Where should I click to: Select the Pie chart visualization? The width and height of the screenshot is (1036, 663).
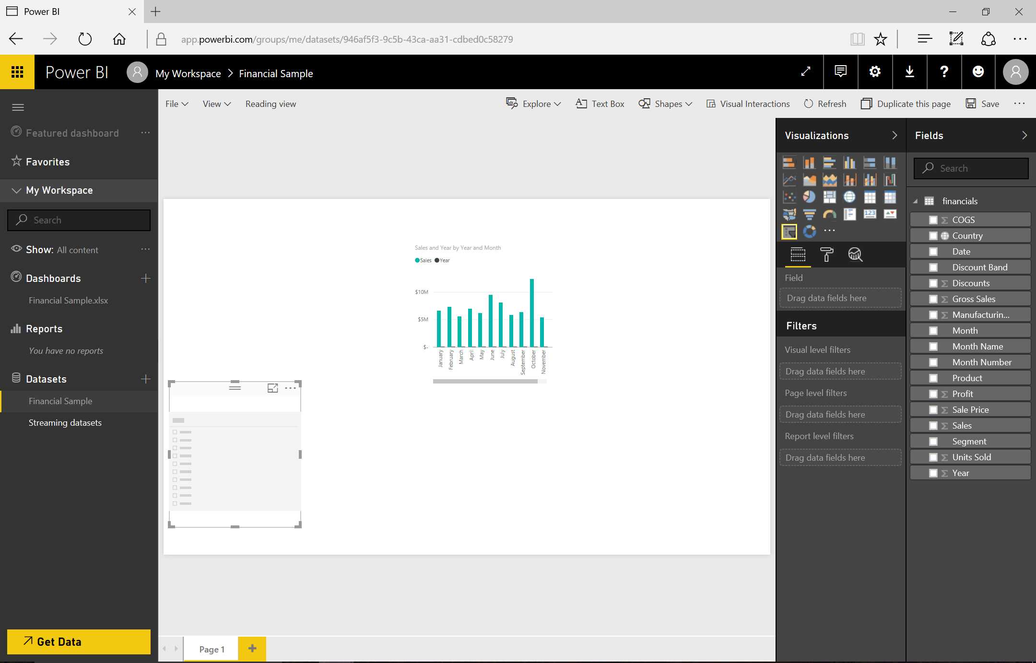click(x=809, y=197)
